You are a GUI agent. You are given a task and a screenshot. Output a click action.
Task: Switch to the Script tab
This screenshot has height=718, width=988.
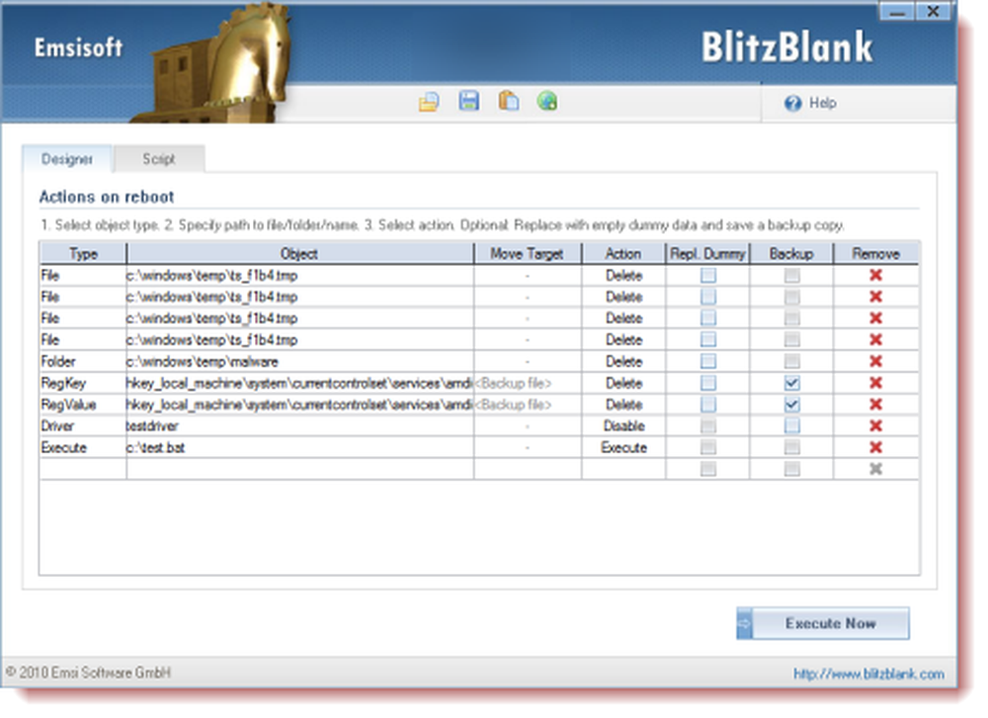click(x=159, y=159)
